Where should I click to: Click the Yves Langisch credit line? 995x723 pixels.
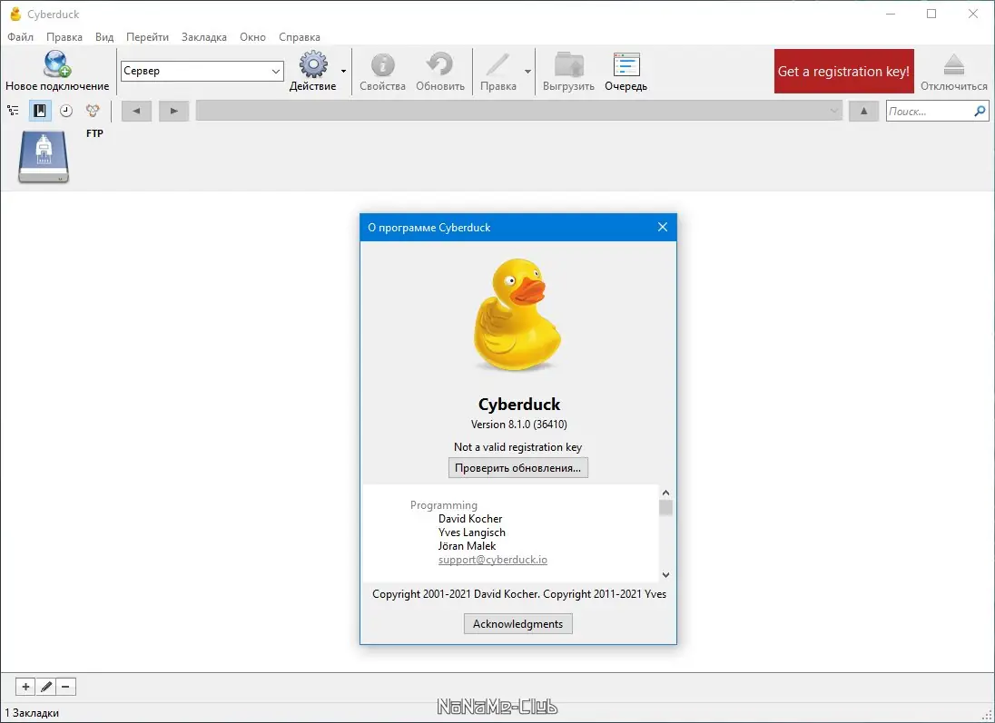[x=471, y=532]
